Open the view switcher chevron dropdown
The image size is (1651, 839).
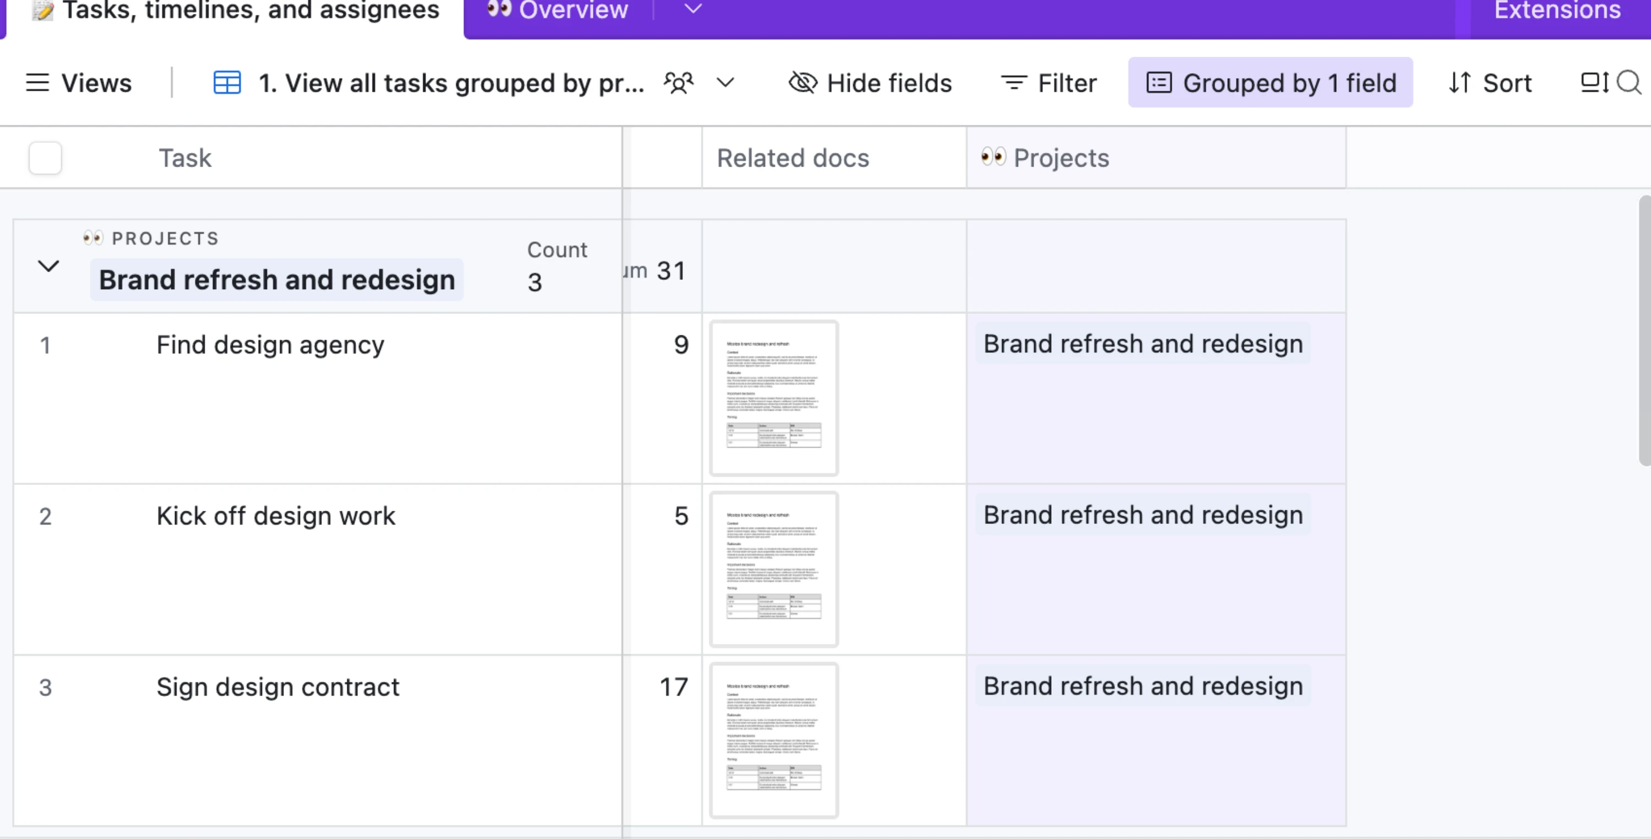[724, 82]
